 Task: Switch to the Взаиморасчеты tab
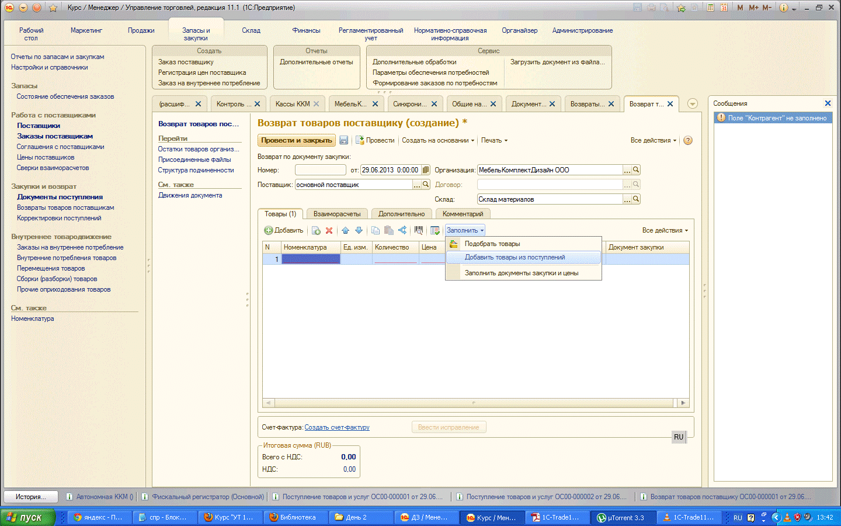click(x=337, y=214)
